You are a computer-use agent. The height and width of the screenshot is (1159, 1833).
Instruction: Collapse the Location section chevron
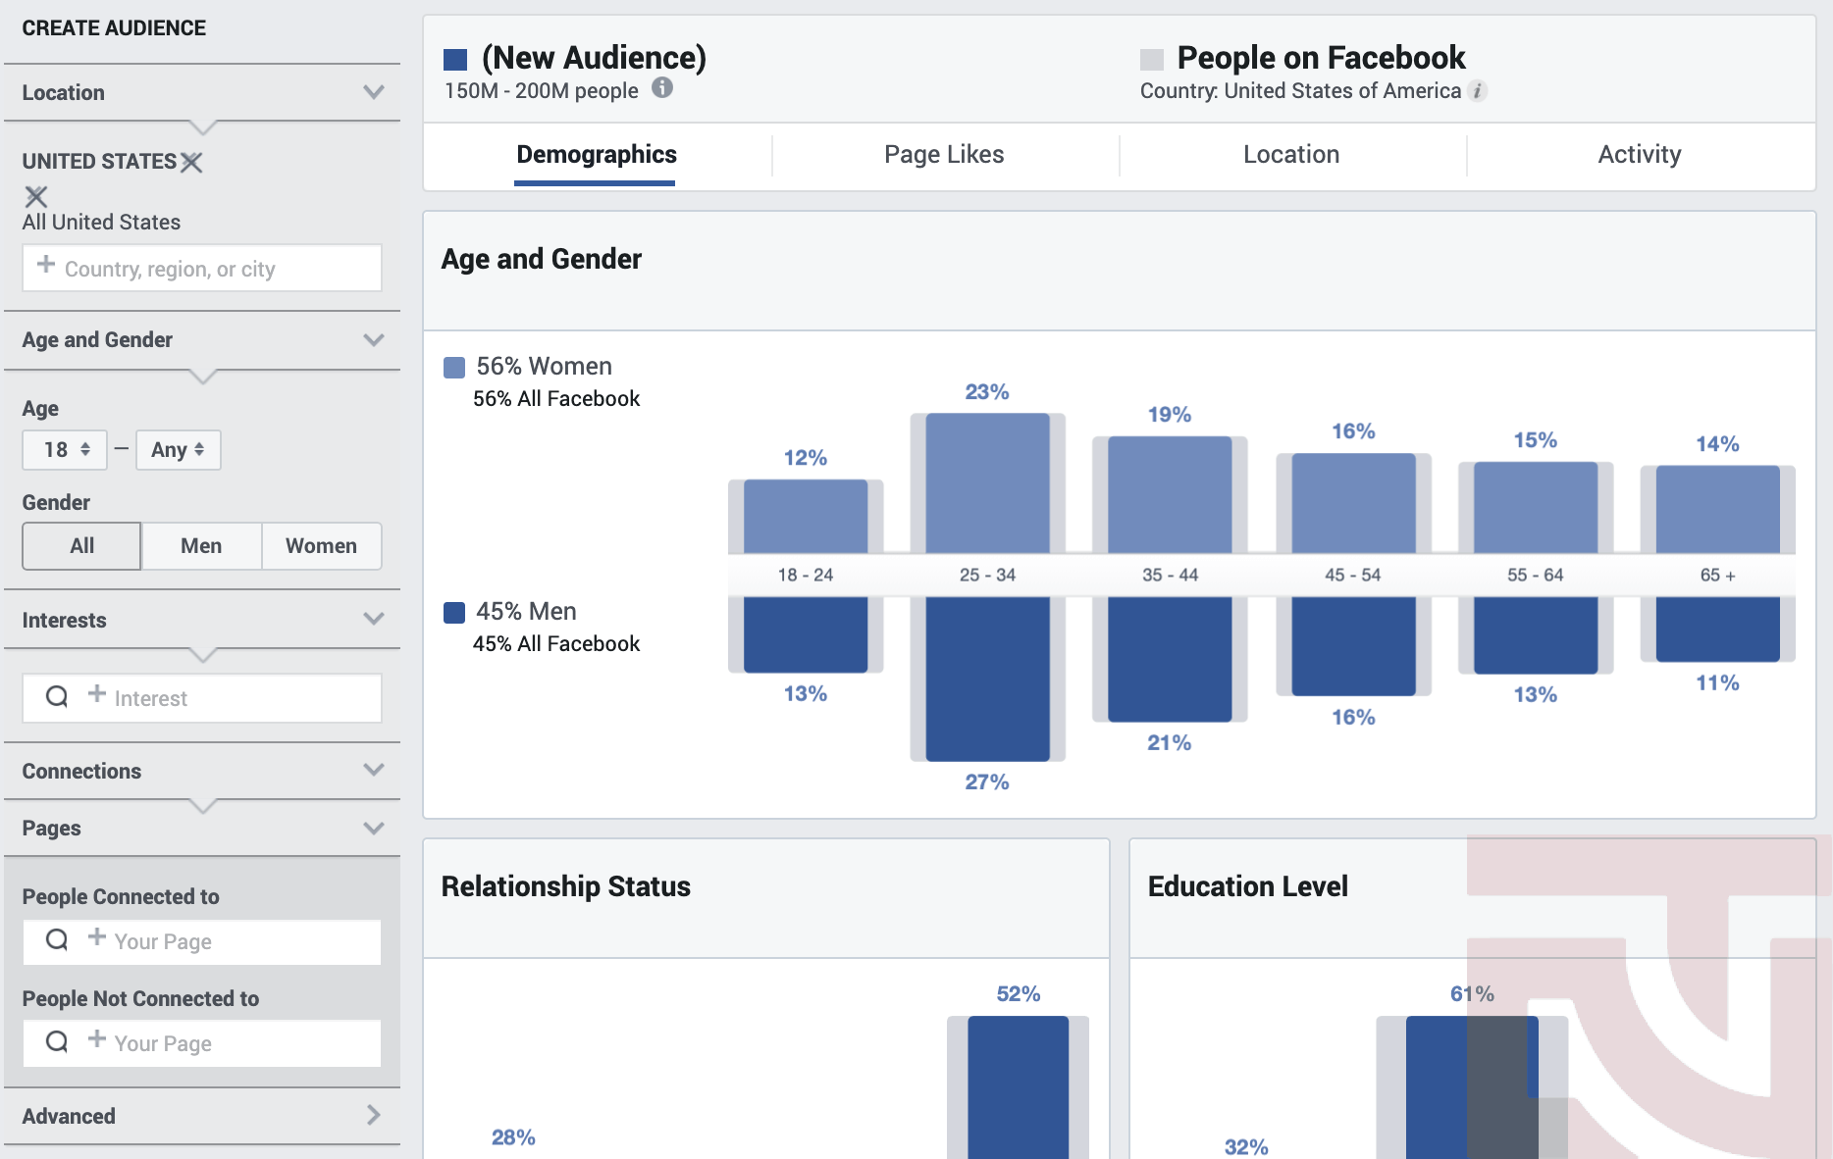click(374, 92)
